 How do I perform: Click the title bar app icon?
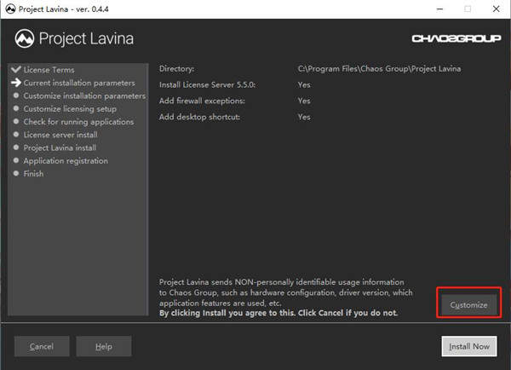pyautogui.click(x=10, y=9)
